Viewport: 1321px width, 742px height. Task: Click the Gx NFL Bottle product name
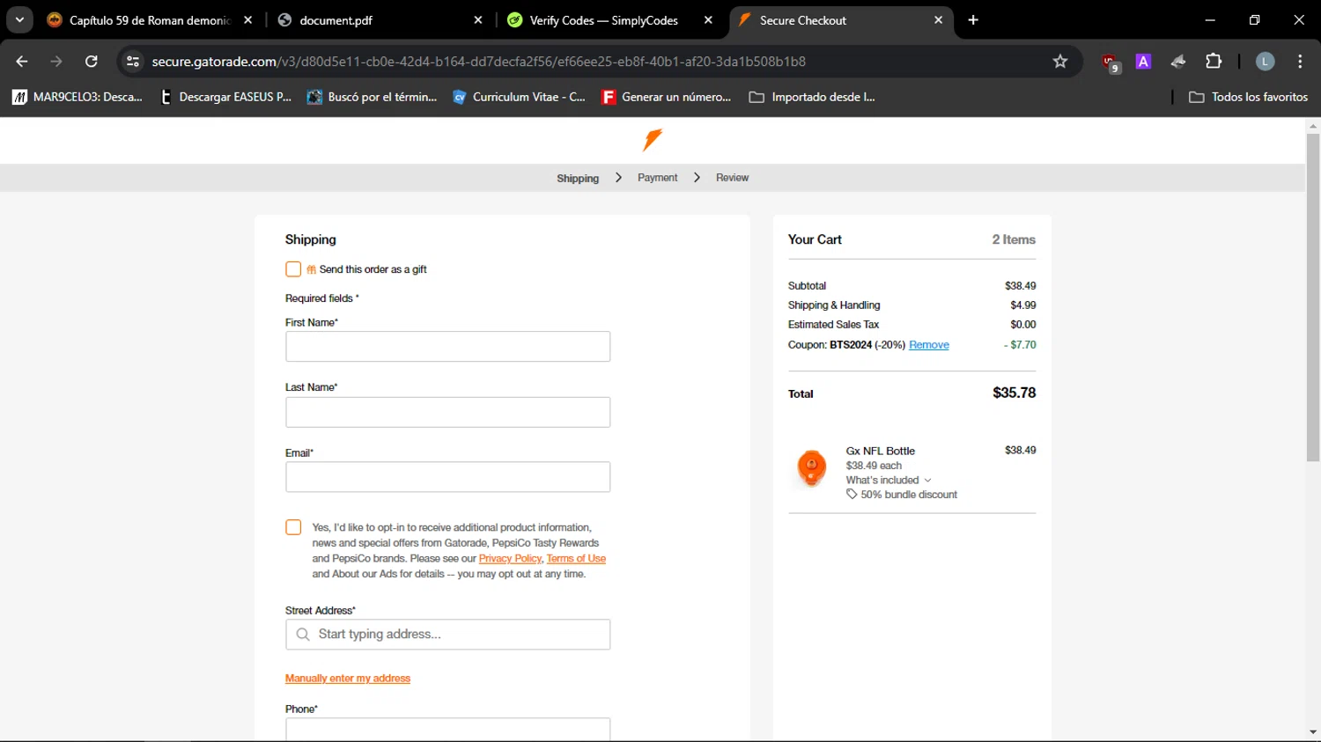pos(881,451)
